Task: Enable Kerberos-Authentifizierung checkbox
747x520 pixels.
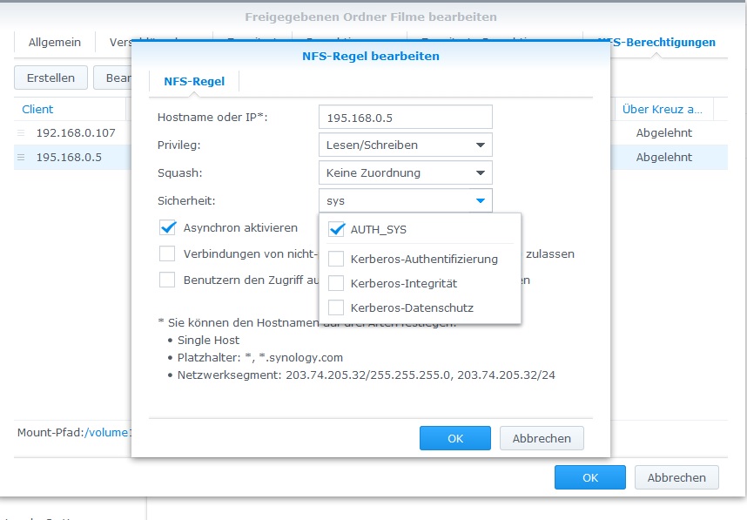Action: point(336,259)
